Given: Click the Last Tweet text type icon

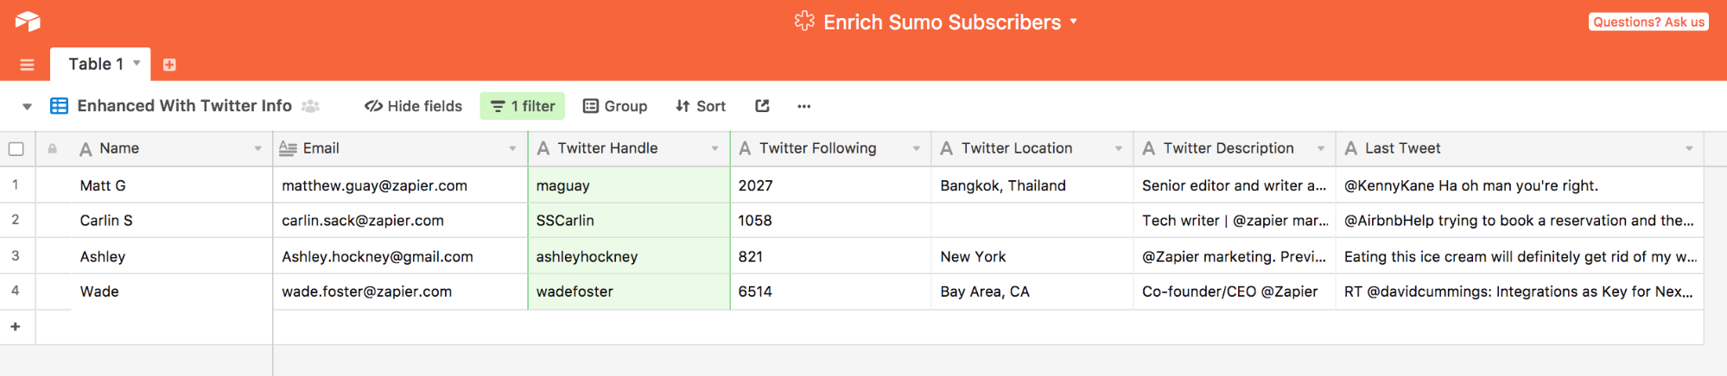Looking at the screenshot, I should (1351, 148).
